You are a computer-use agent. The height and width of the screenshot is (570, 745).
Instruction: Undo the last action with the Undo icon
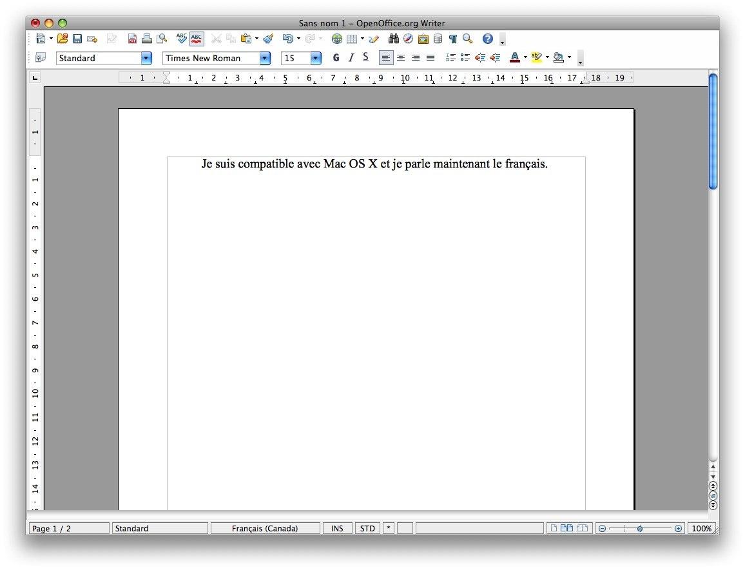point(288,39)
